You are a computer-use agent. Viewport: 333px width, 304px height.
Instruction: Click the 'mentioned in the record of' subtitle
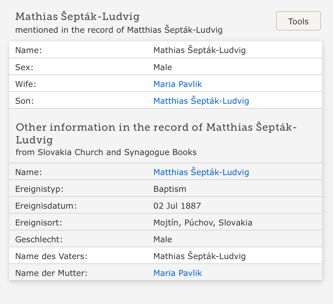[119, 30]
